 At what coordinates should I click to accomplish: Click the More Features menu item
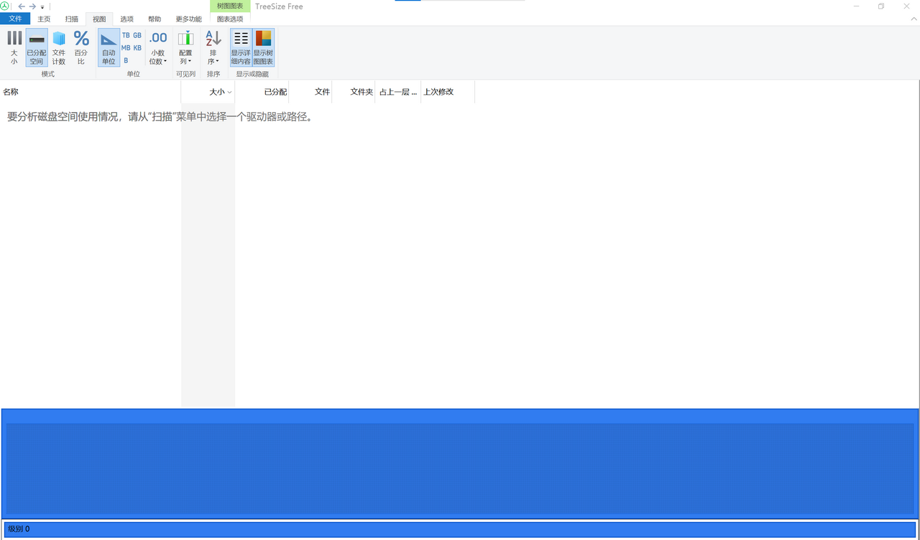(188, 19)
